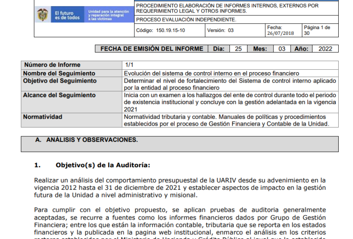353x239 pixels.
Task: Click the report number value '1/1'
Action: (x=129, y=65)
